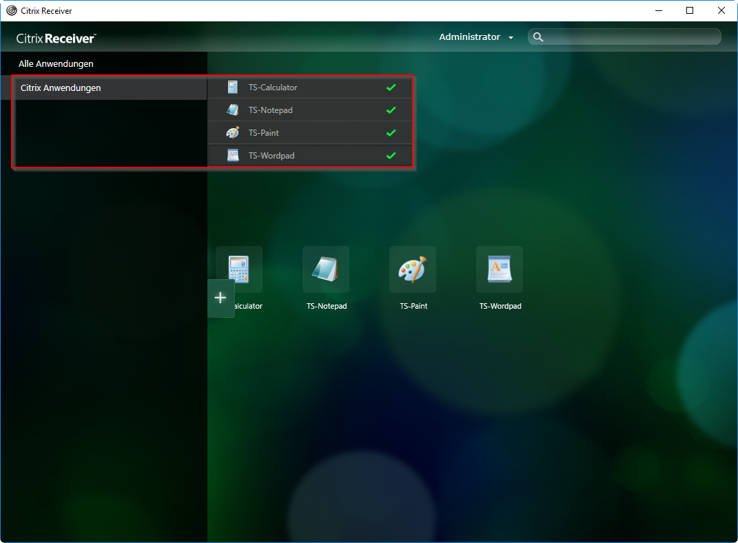Click the search magnifier icon
Screen dimensions: 738x543
pos(538,37)
